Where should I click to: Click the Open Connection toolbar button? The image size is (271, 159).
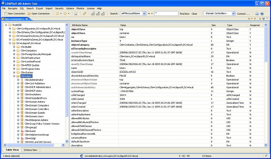click(x=39, y=14)
